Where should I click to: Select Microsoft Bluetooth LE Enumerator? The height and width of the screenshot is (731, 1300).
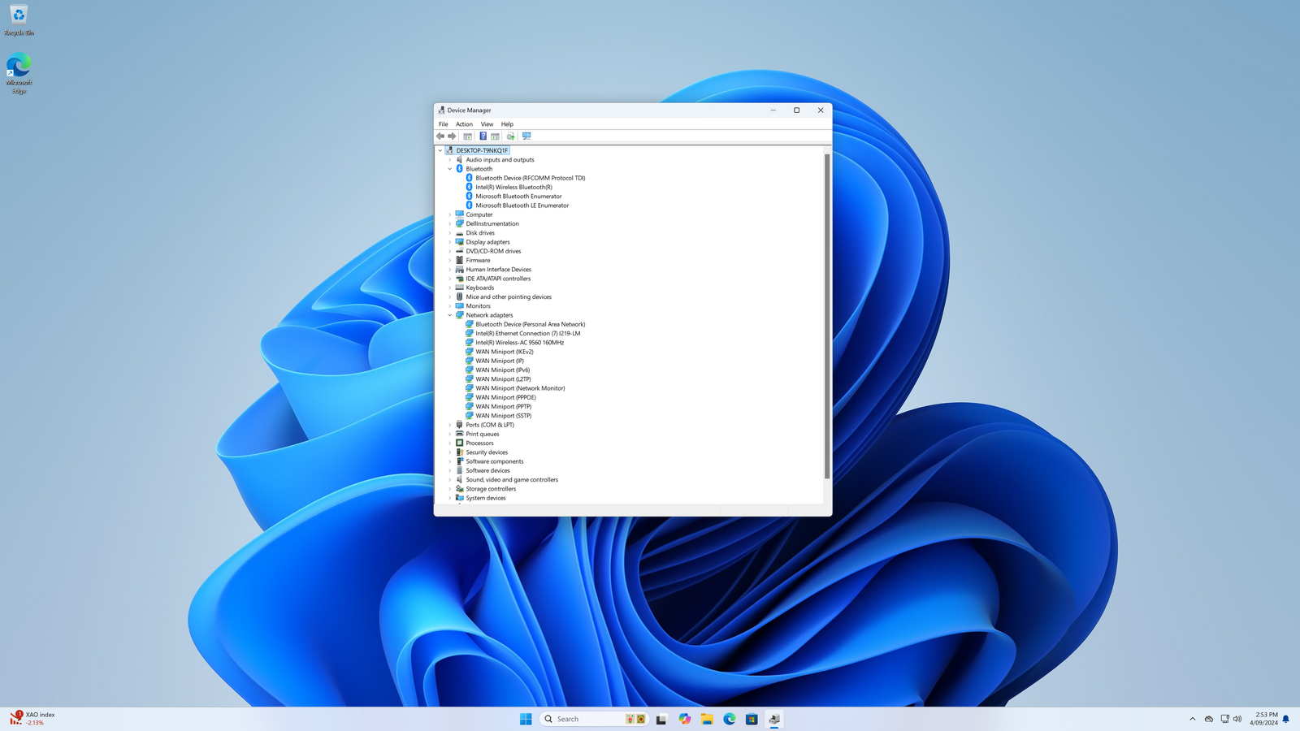[522, 205]
